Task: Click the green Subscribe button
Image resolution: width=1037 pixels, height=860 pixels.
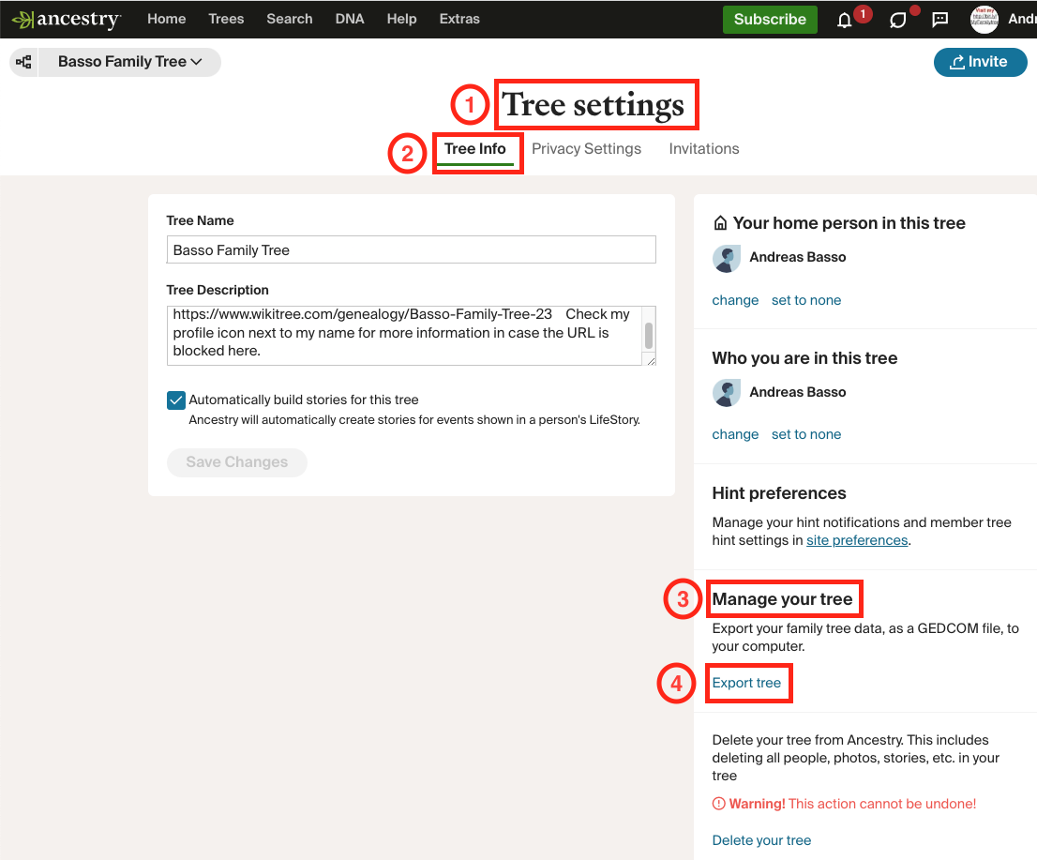Action: (x=770, y=19)
